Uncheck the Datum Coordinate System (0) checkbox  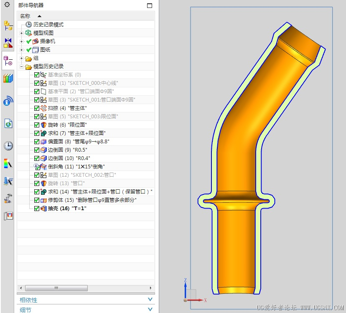37,75
